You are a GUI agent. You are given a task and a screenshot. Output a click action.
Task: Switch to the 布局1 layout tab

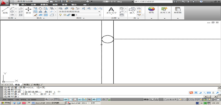pyautogui.click(x=27, y=85)
